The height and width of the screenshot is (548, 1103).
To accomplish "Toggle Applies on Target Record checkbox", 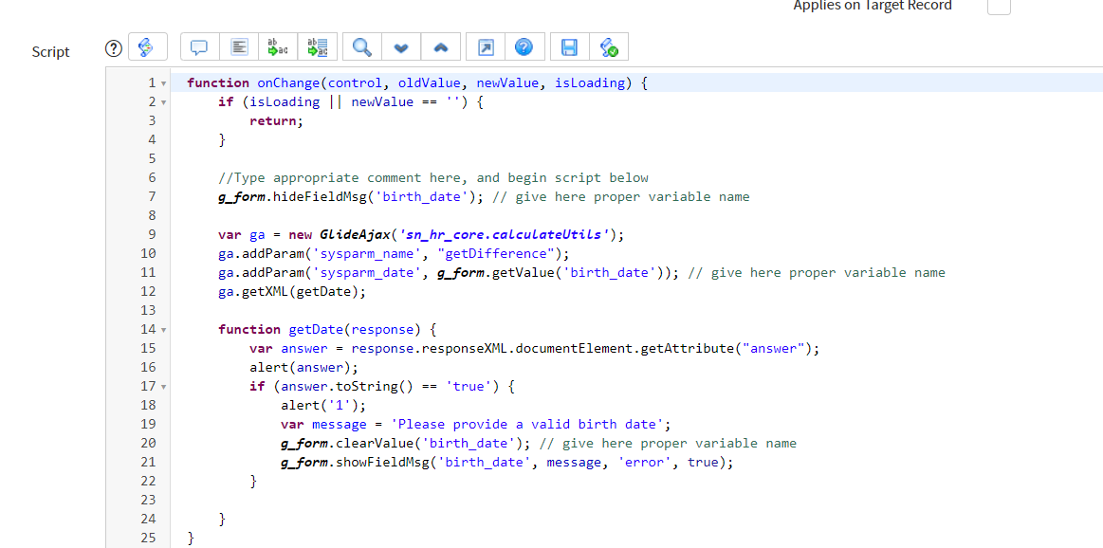I will (999, 6).
